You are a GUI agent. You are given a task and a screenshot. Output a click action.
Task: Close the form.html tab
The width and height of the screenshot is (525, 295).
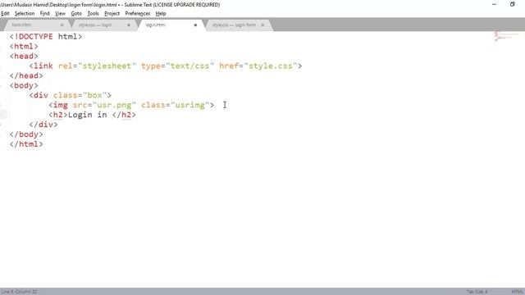click(x=62, y=25)
